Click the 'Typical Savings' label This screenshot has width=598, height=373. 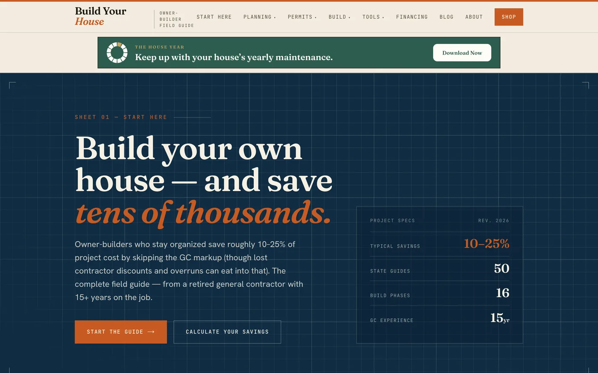(x=395, y=246)
